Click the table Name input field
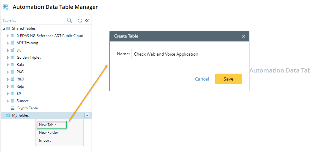 click(x=187, y=54)
